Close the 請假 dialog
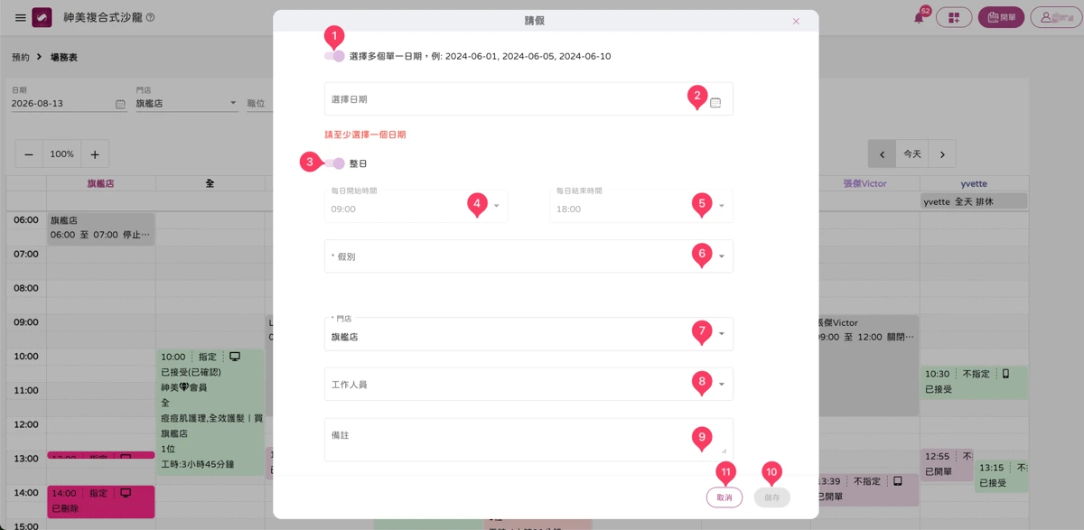This screenshot has width=1084, height=530. tap(796, 21)
